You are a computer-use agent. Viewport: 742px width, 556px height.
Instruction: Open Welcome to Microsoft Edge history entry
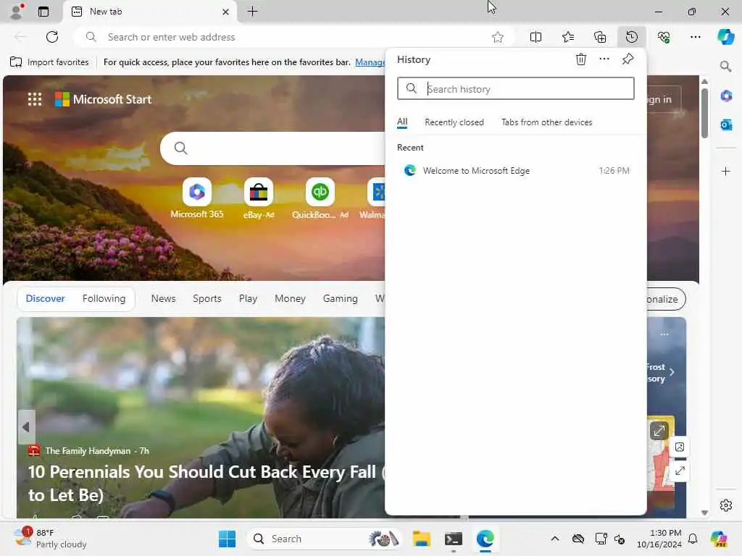pos(516,171)
